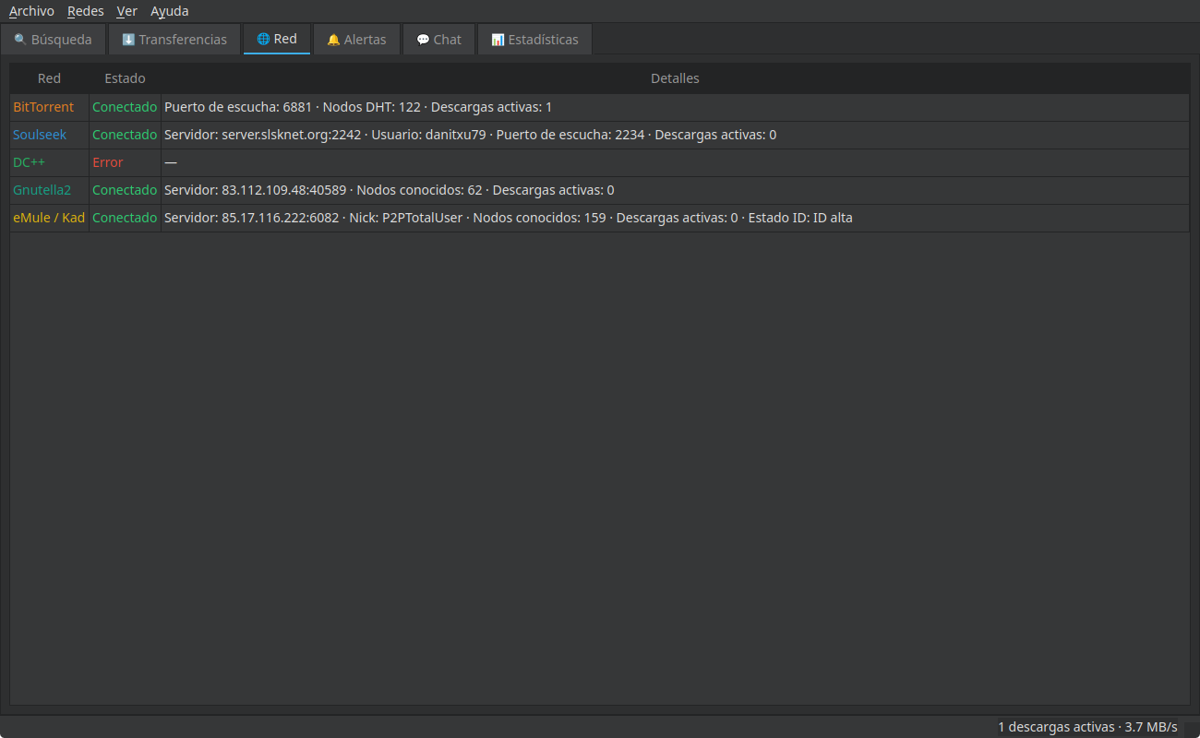Open the Ayuda menu
Viewport: 1200px width, 738px height.
point(170,11)
